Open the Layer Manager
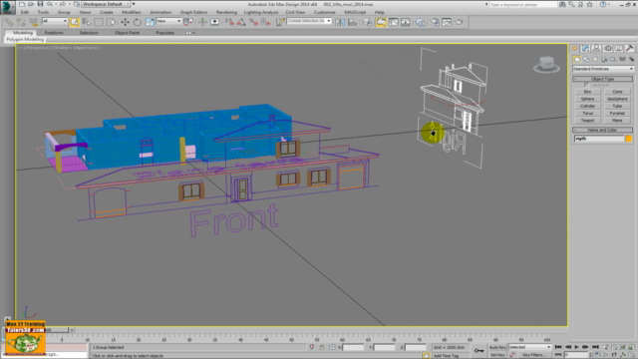This screenshot has height=359, width=638. coord(368,22)
